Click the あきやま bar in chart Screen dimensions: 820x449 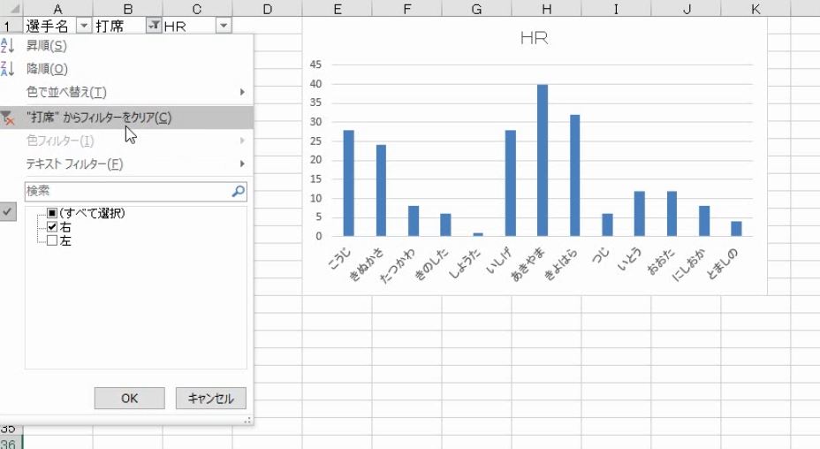click(543, 160)
